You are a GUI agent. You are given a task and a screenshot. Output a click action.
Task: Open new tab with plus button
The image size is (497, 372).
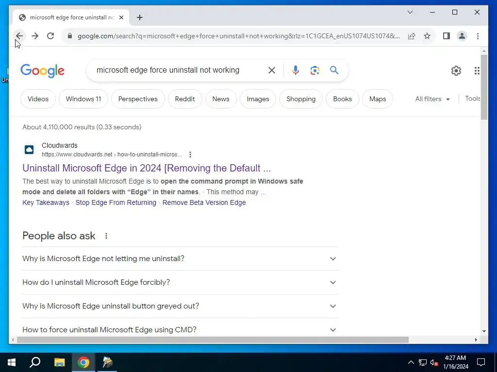point(139,17)
